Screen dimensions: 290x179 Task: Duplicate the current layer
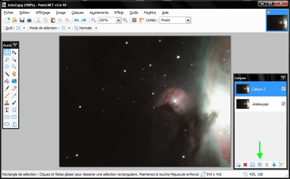click(253, 165)
